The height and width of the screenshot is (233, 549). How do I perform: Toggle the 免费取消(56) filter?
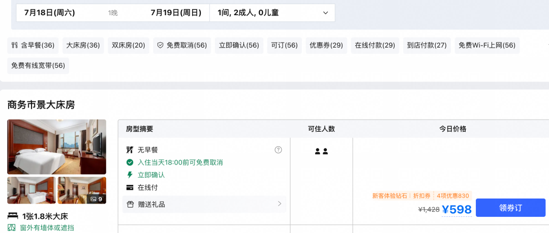point(182,46)
